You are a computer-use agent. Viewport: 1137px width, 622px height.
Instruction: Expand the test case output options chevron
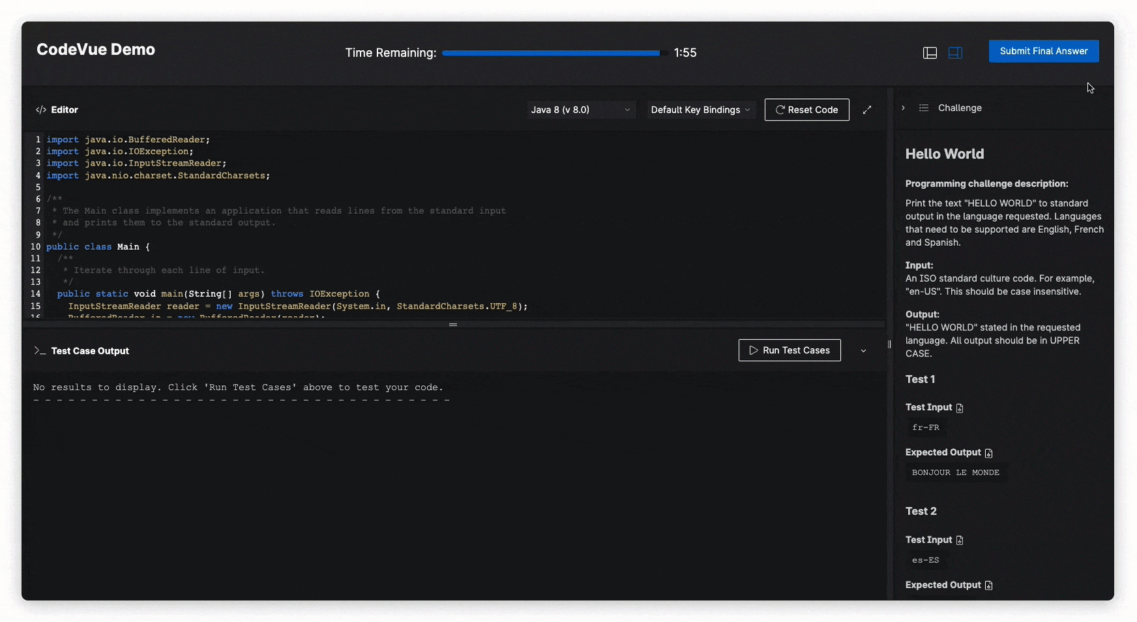pos(863,351)
